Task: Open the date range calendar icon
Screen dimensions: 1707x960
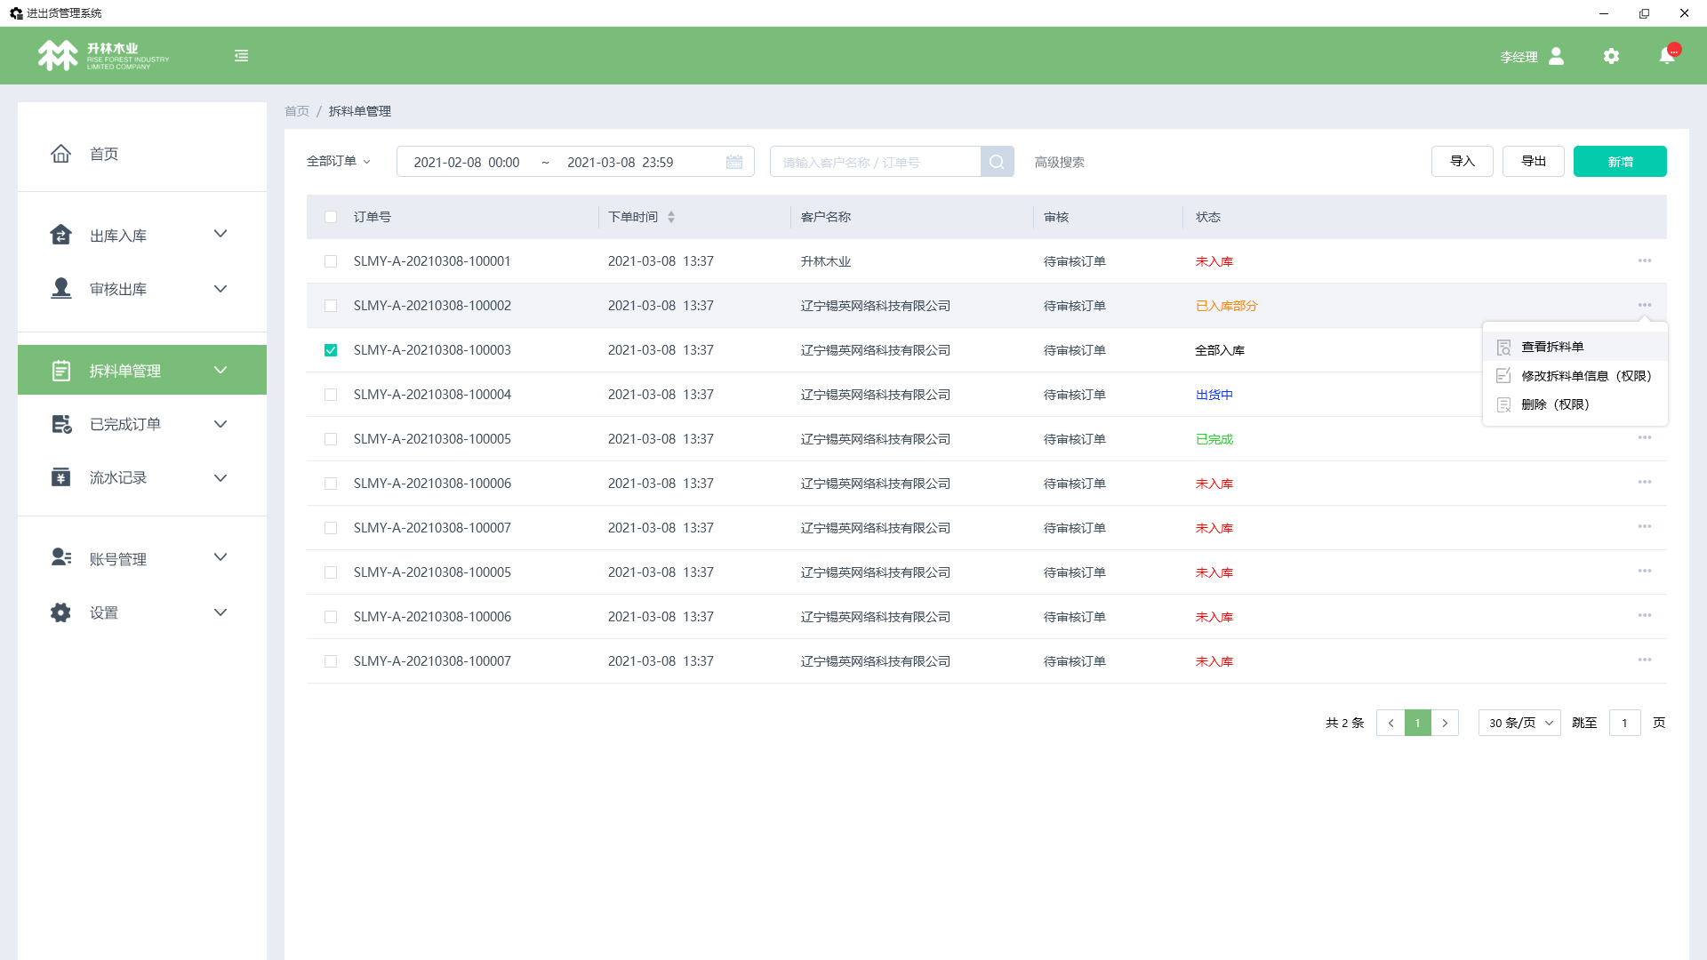Action: click(x=734, y=162)
